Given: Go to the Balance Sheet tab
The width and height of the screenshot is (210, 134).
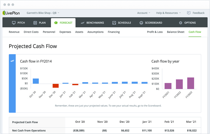Looking at the screenshot, I should [176, 32].
